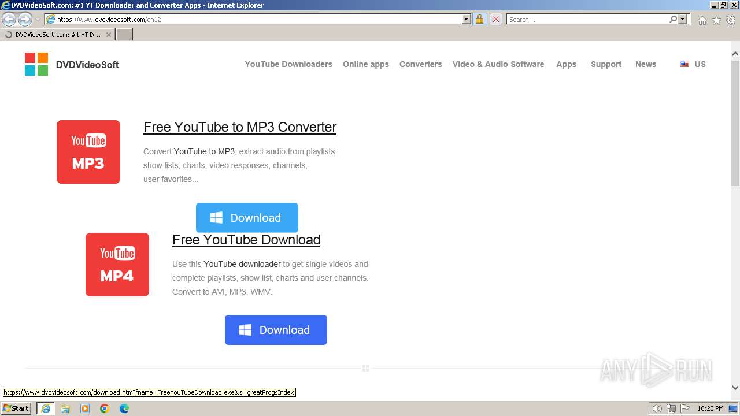
Task: Open the Support menu item
Action: (606, 64)
